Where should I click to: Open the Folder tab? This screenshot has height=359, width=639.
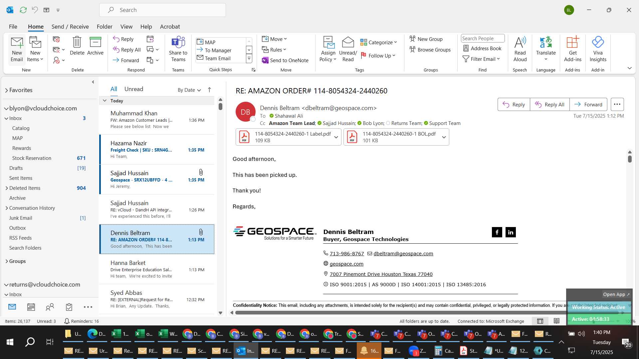(x=105, y=27)
